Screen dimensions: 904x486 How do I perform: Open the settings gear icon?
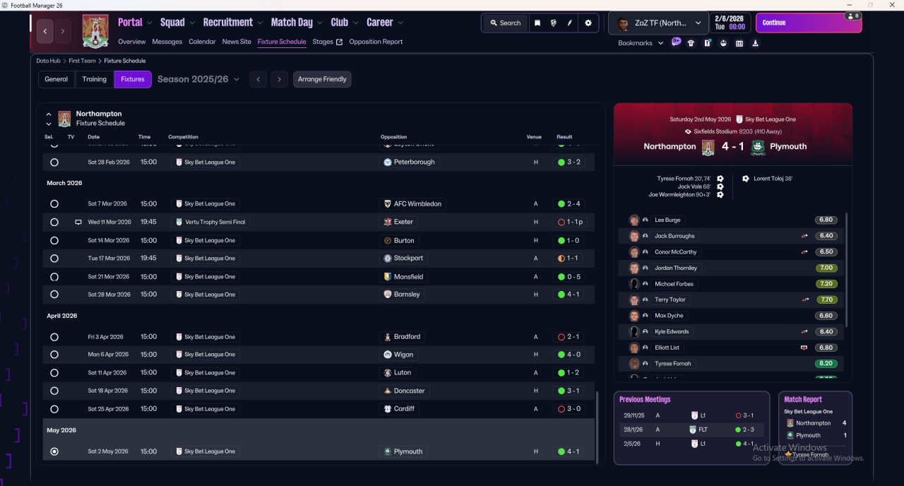[x=588, y=23]
